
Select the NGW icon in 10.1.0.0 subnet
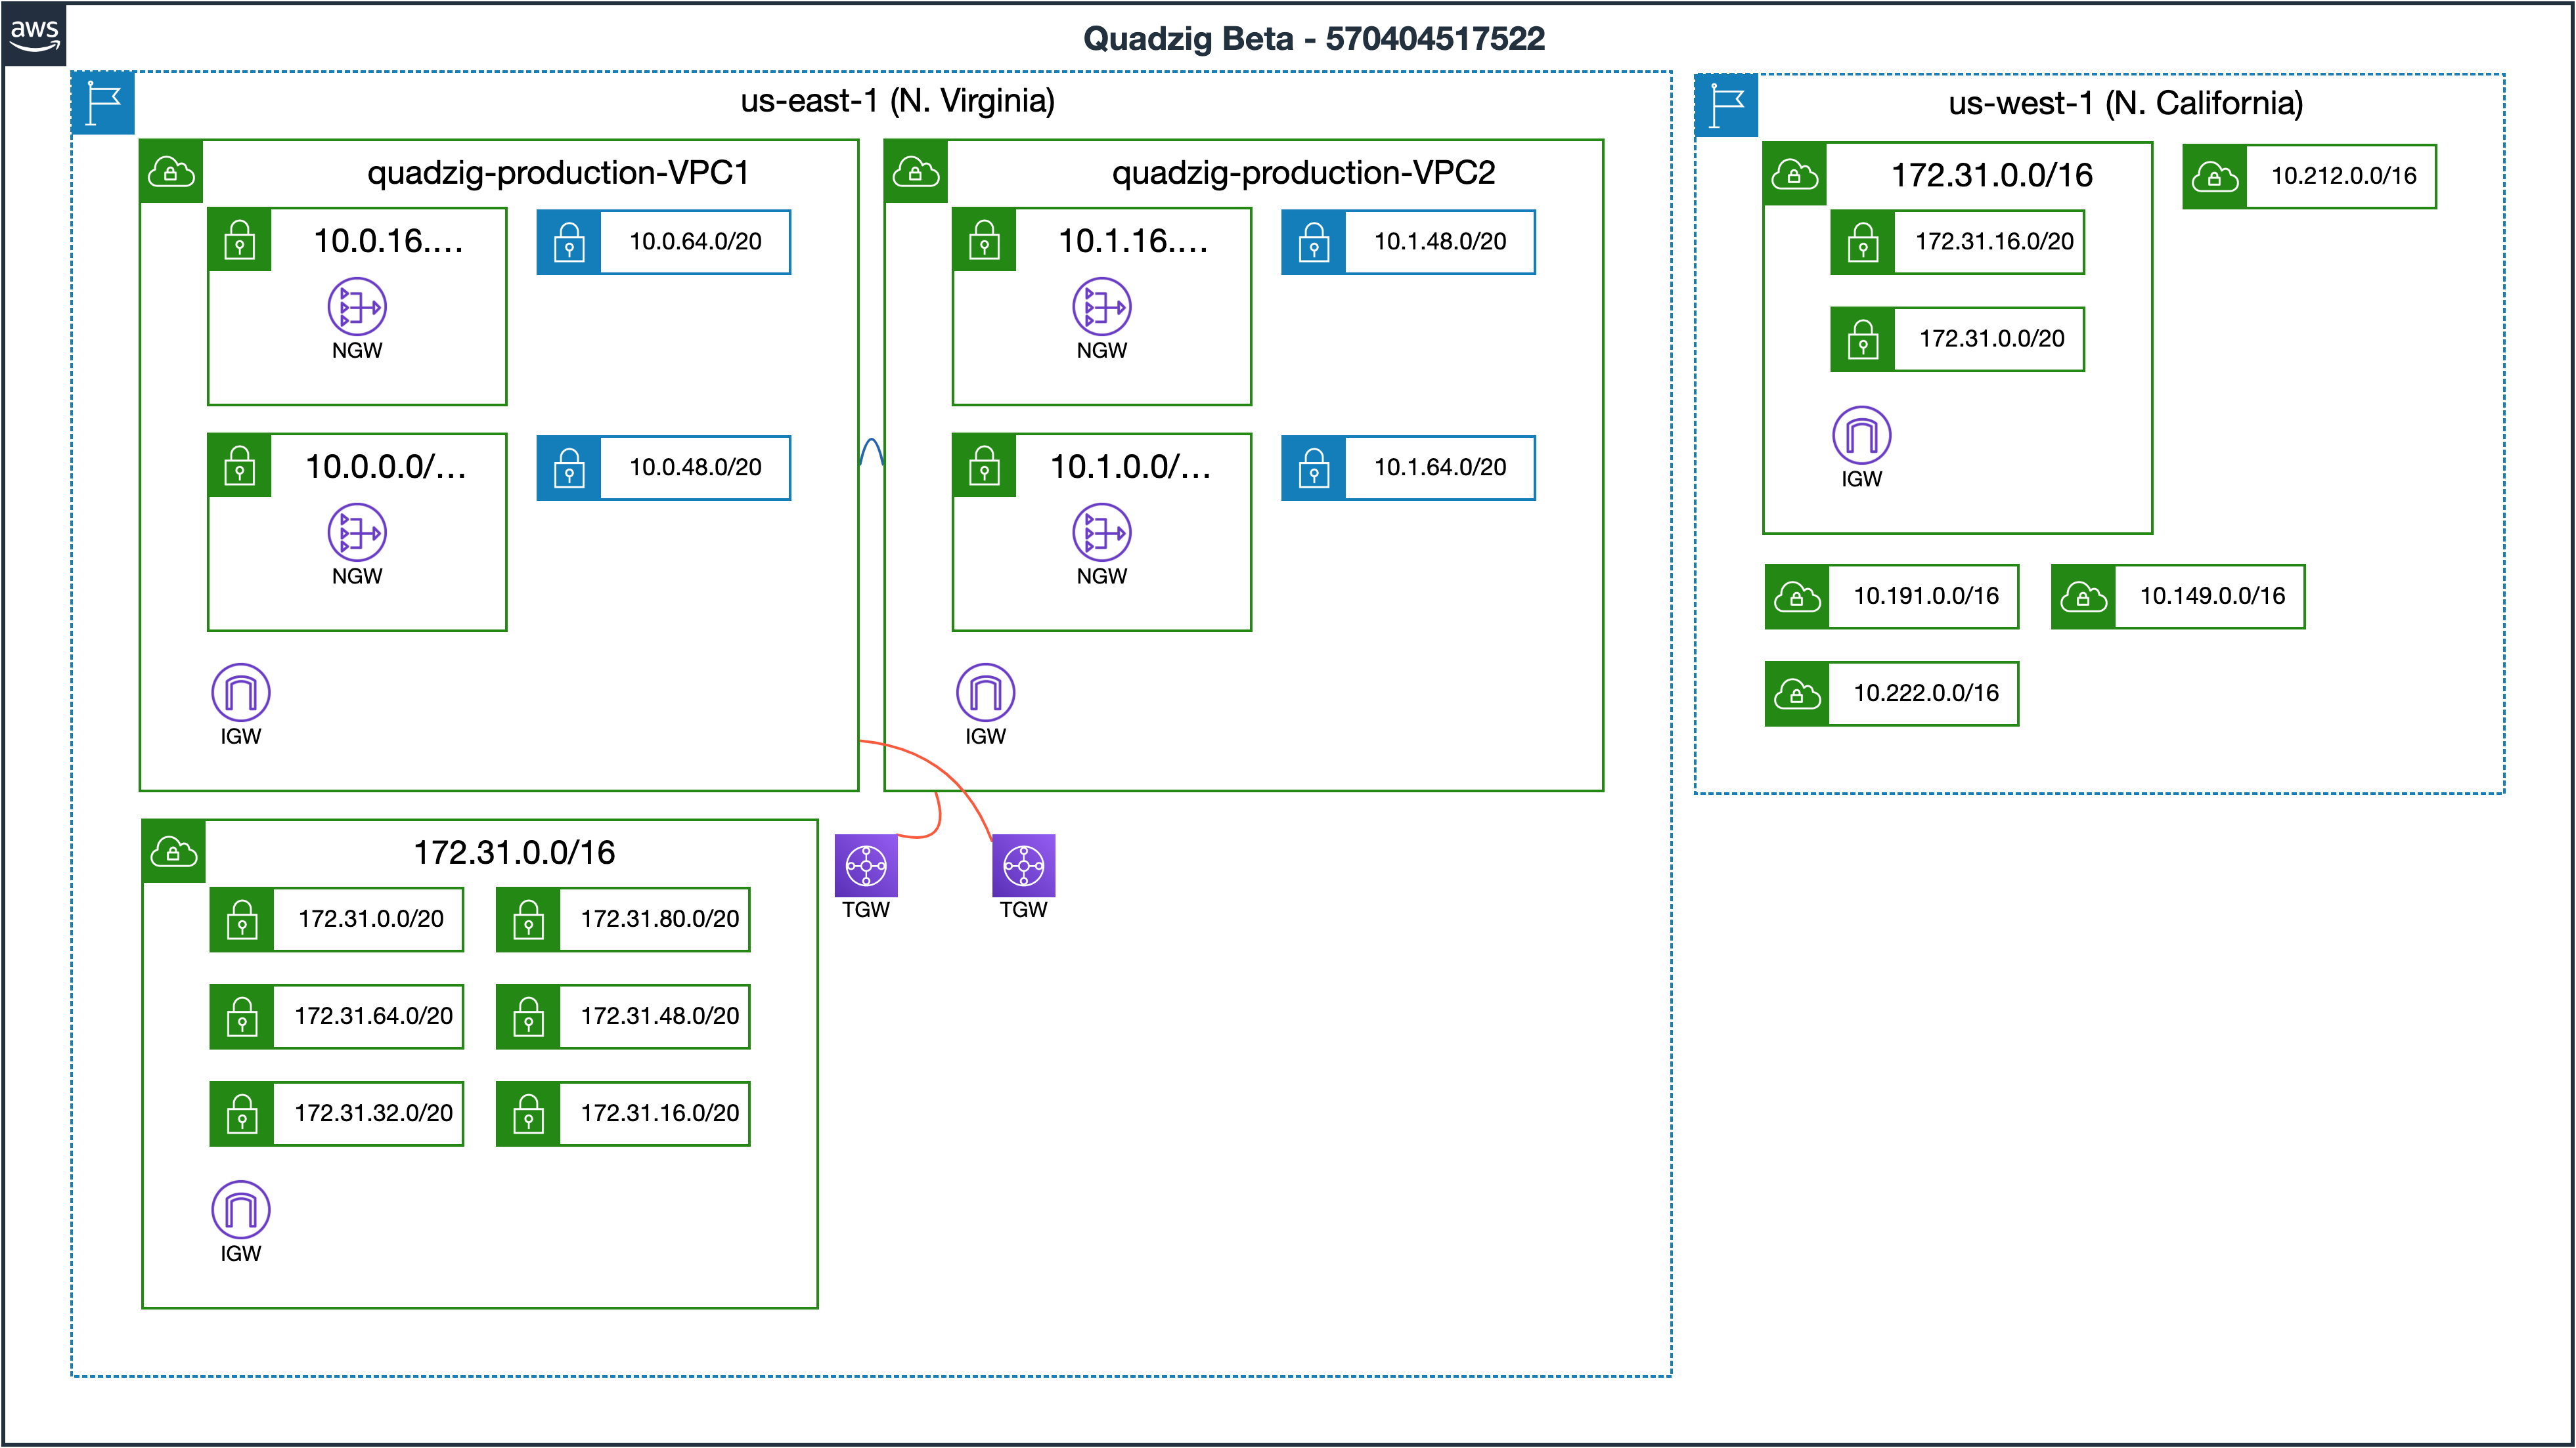click(x=1101, y=532)
